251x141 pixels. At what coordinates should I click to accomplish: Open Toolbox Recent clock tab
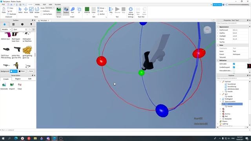[x=22, y=24]
